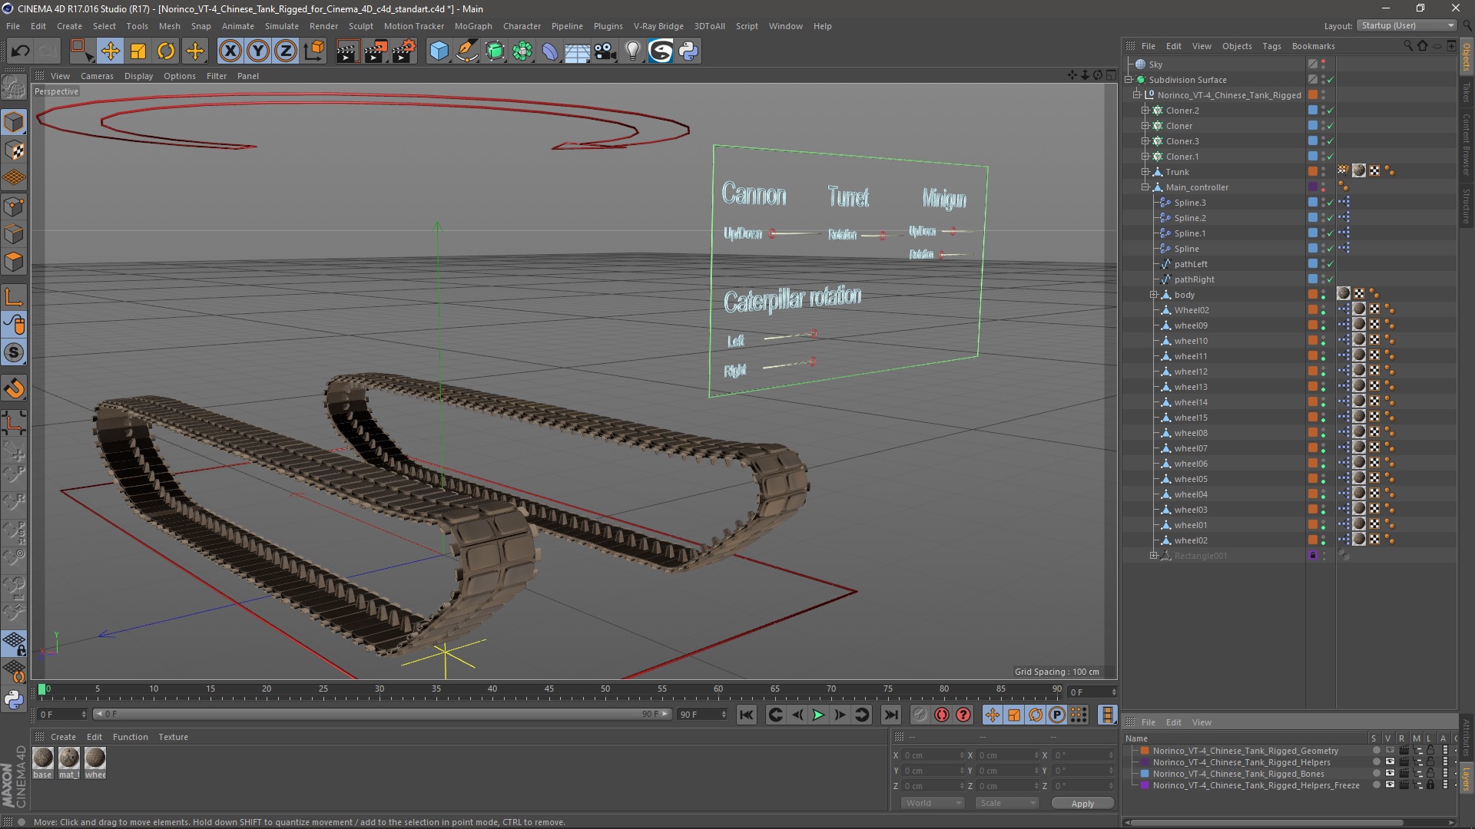This screenshot has height=829, width=1475.
Task: Add a Floor environment object
Action: (578, 51)
